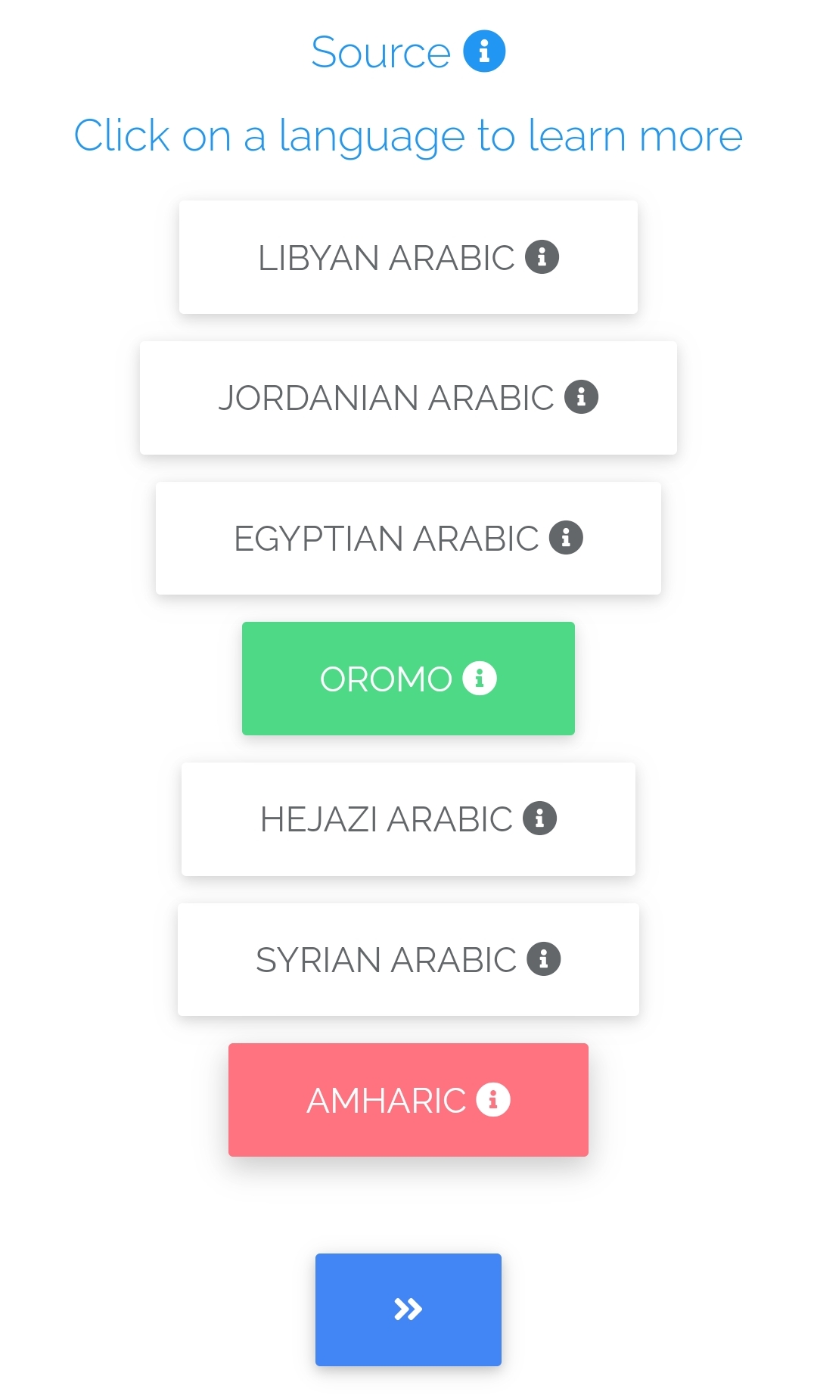Screen dimensions: 817x1398
Task: Click Jordanian Arabic info icon
Action: (x=581, y=397)
